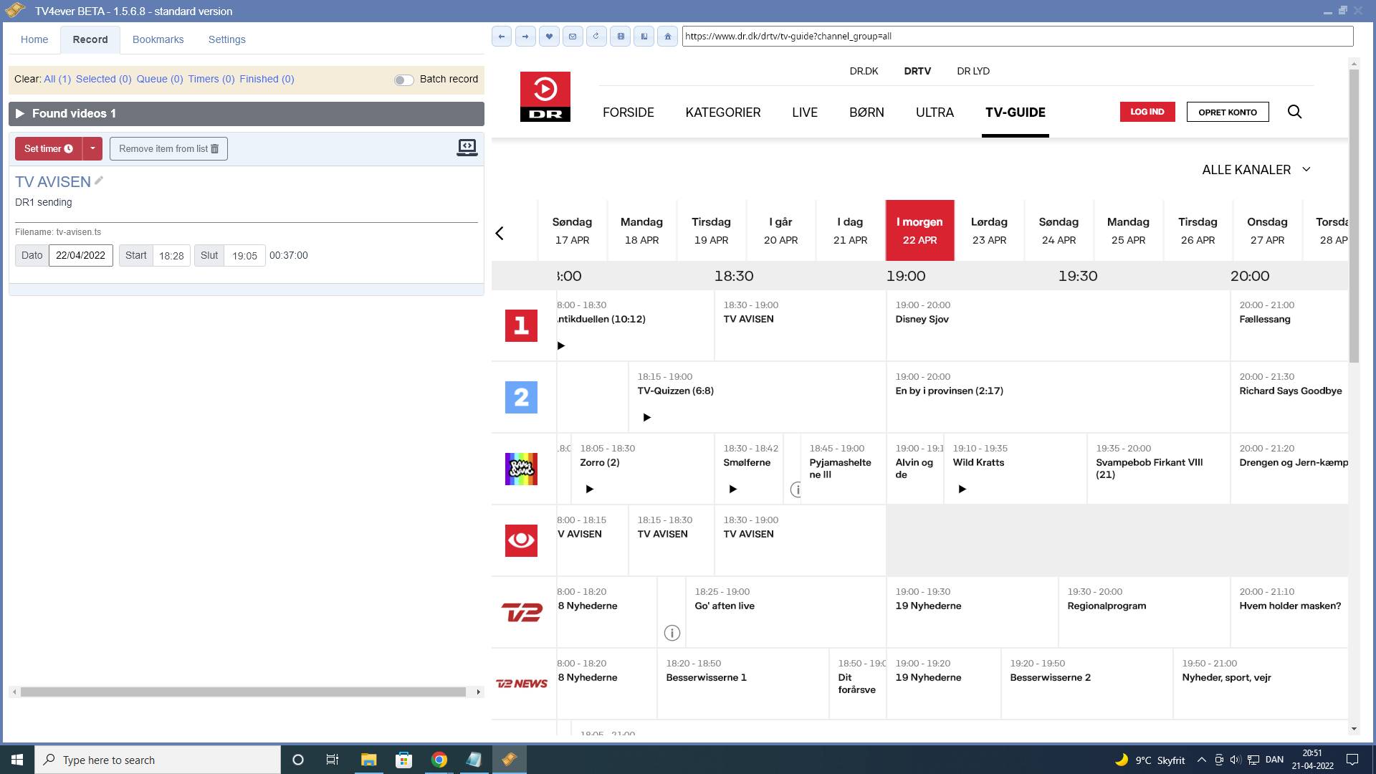Click the LOG IND button
Image resolution: width=1376 pixels, height=774 pixels.
(x=1147, y=112)
